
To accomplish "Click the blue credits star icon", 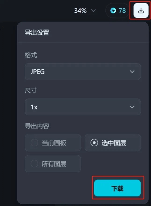I will click(x=113, y=11).
